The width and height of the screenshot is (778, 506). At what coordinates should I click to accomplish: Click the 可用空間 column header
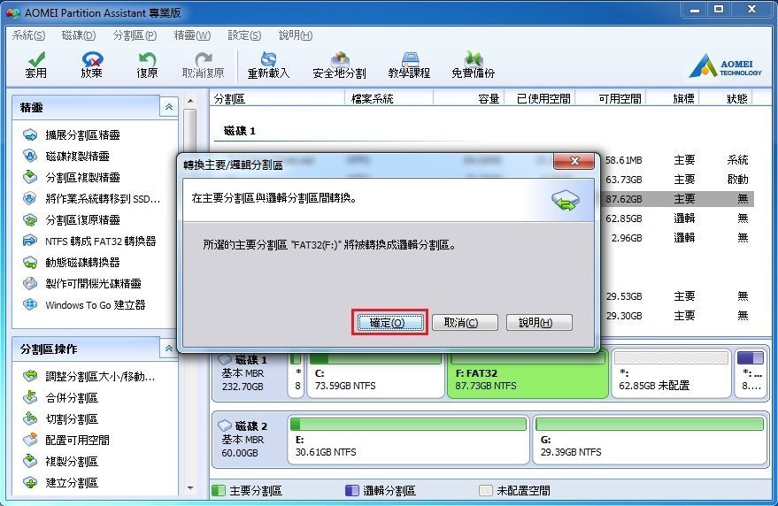coord(620,99)
